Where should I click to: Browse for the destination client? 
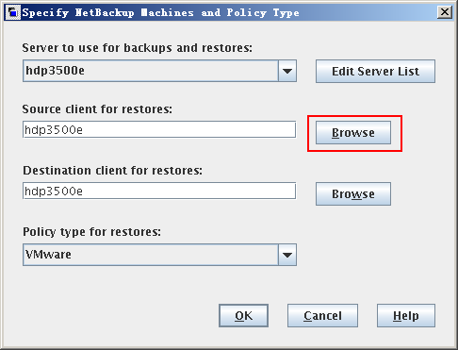[x=353, y=194]
